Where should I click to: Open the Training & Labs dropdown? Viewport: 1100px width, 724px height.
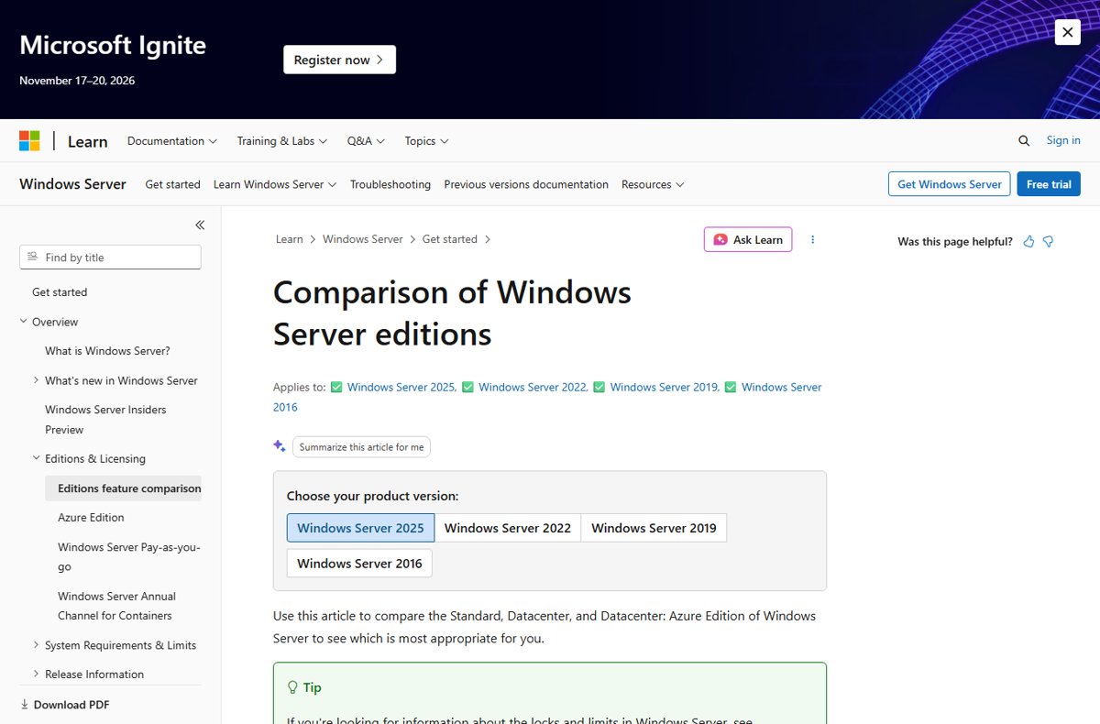click(282, 141)
